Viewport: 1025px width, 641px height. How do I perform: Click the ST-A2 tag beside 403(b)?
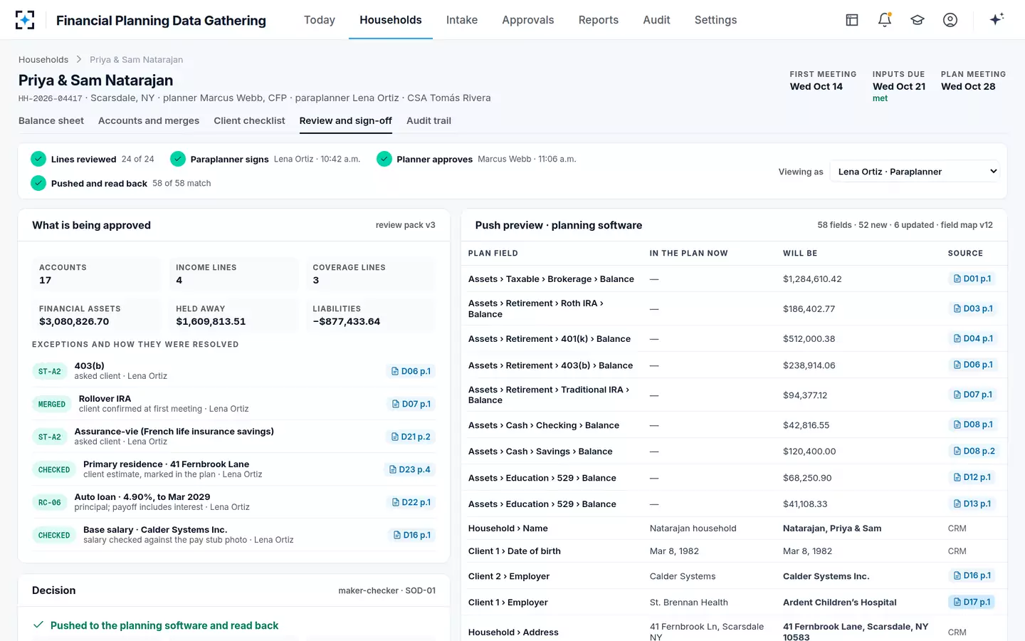[x=50, y=371]
